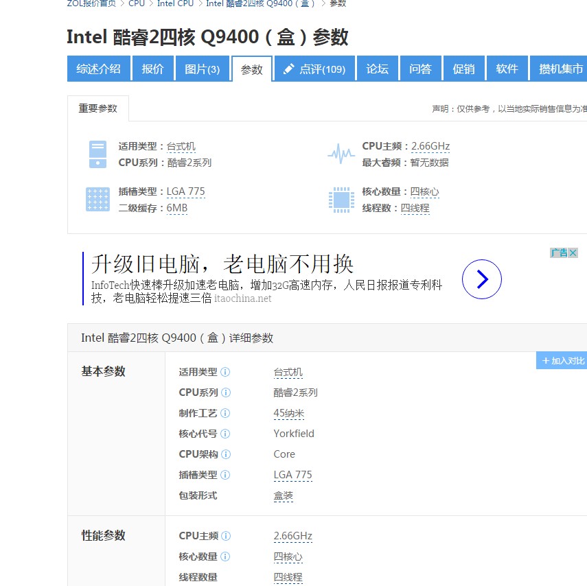Image resolution: width=587 pixels, height=586 pixels.
Task: Click the Yorkfield value text
Action: (294, 434)
